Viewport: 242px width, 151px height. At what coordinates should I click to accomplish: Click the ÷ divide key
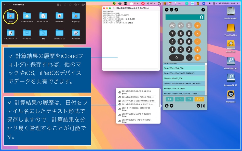pos(197,25)
